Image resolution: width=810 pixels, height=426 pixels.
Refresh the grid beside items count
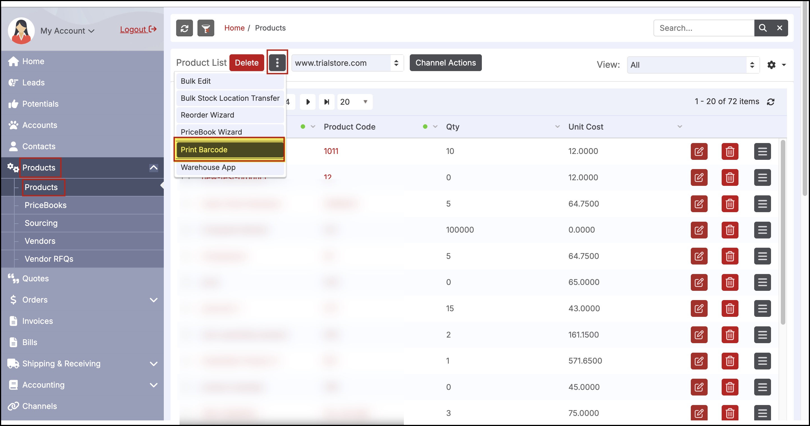click(770, 102)
